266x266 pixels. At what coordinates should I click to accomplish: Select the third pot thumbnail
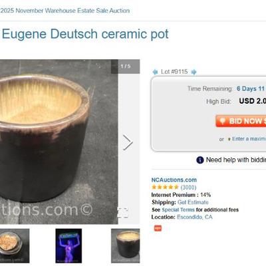coord(126,245)
